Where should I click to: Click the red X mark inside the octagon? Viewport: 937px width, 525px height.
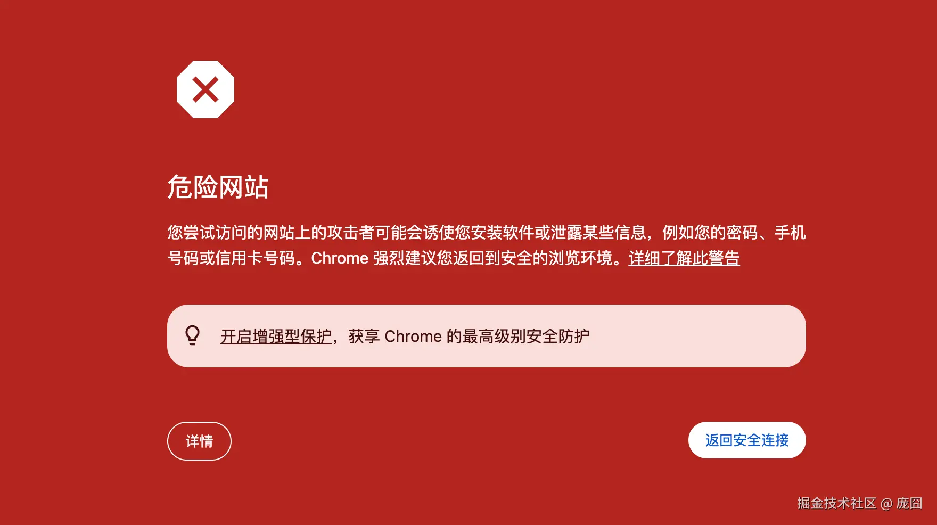coord(206,89)
